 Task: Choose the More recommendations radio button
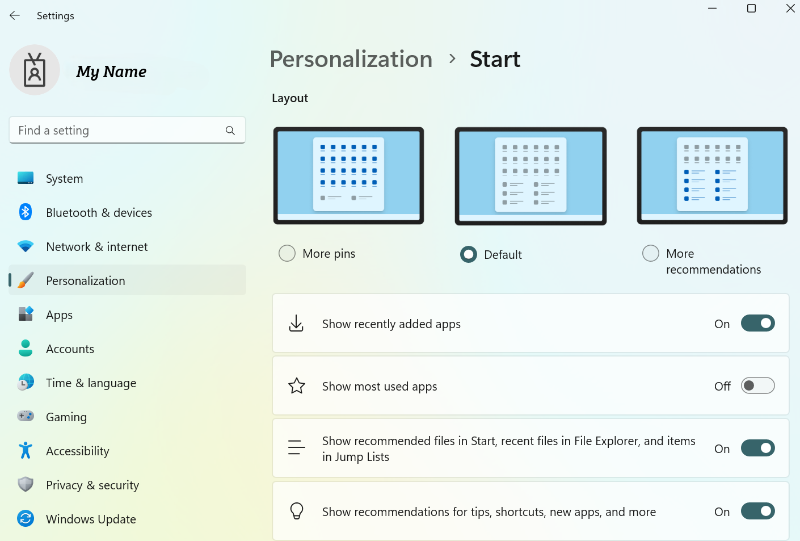tap(651, 253)
